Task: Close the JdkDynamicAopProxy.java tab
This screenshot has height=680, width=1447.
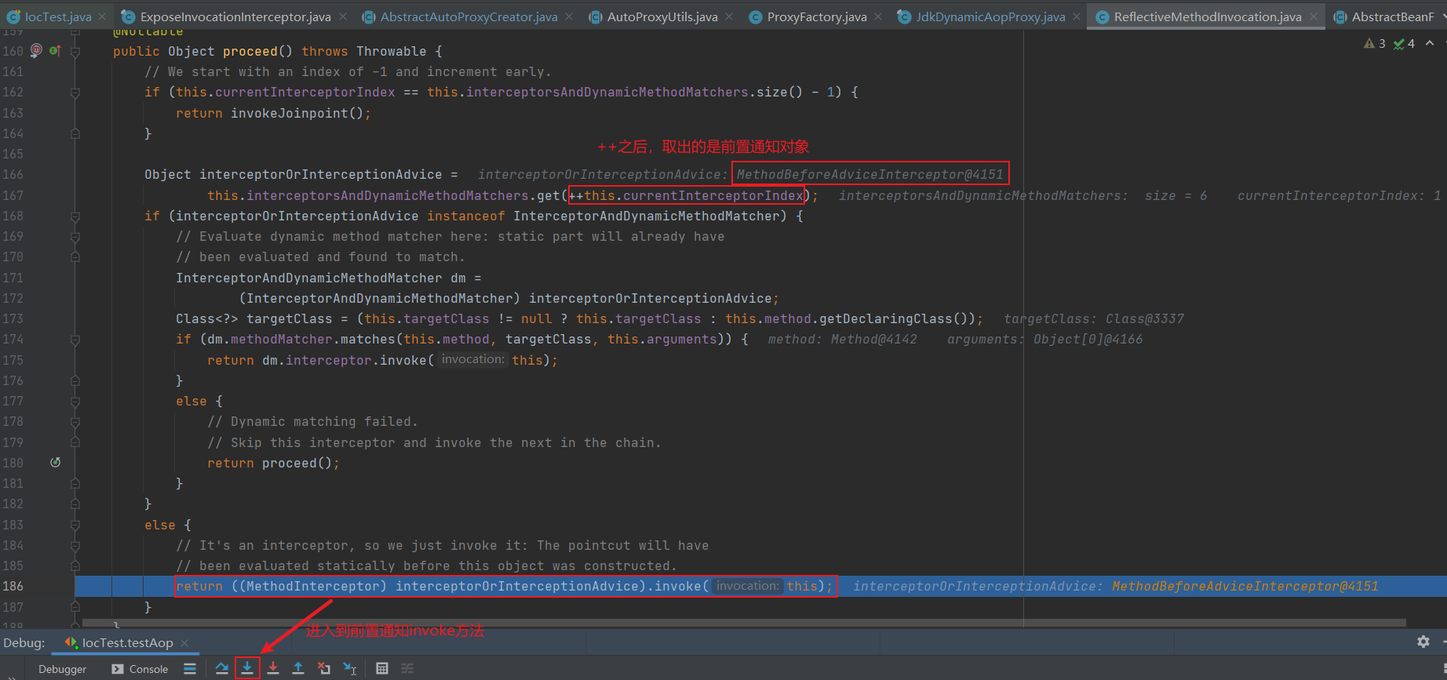Action: pyautogui.click(x=1077, y=16)
